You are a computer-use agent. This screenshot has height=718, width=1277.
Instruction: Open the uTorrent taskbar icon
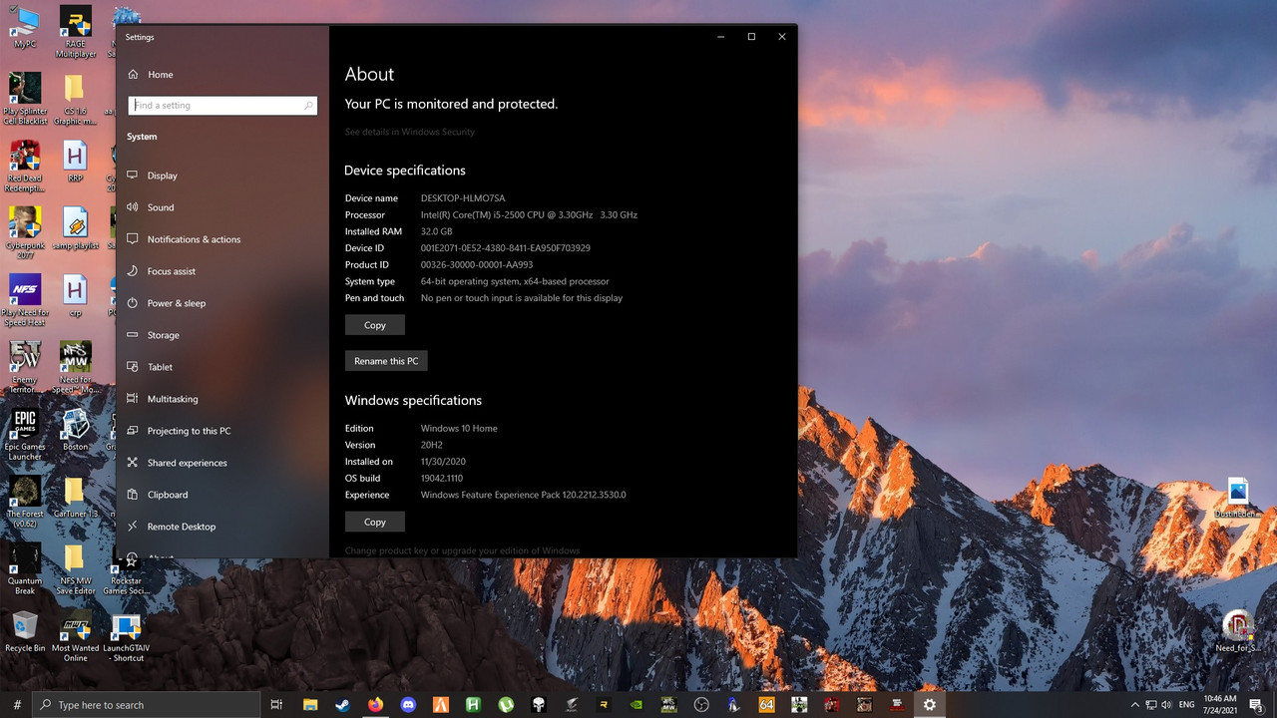[x=506, y=705]
